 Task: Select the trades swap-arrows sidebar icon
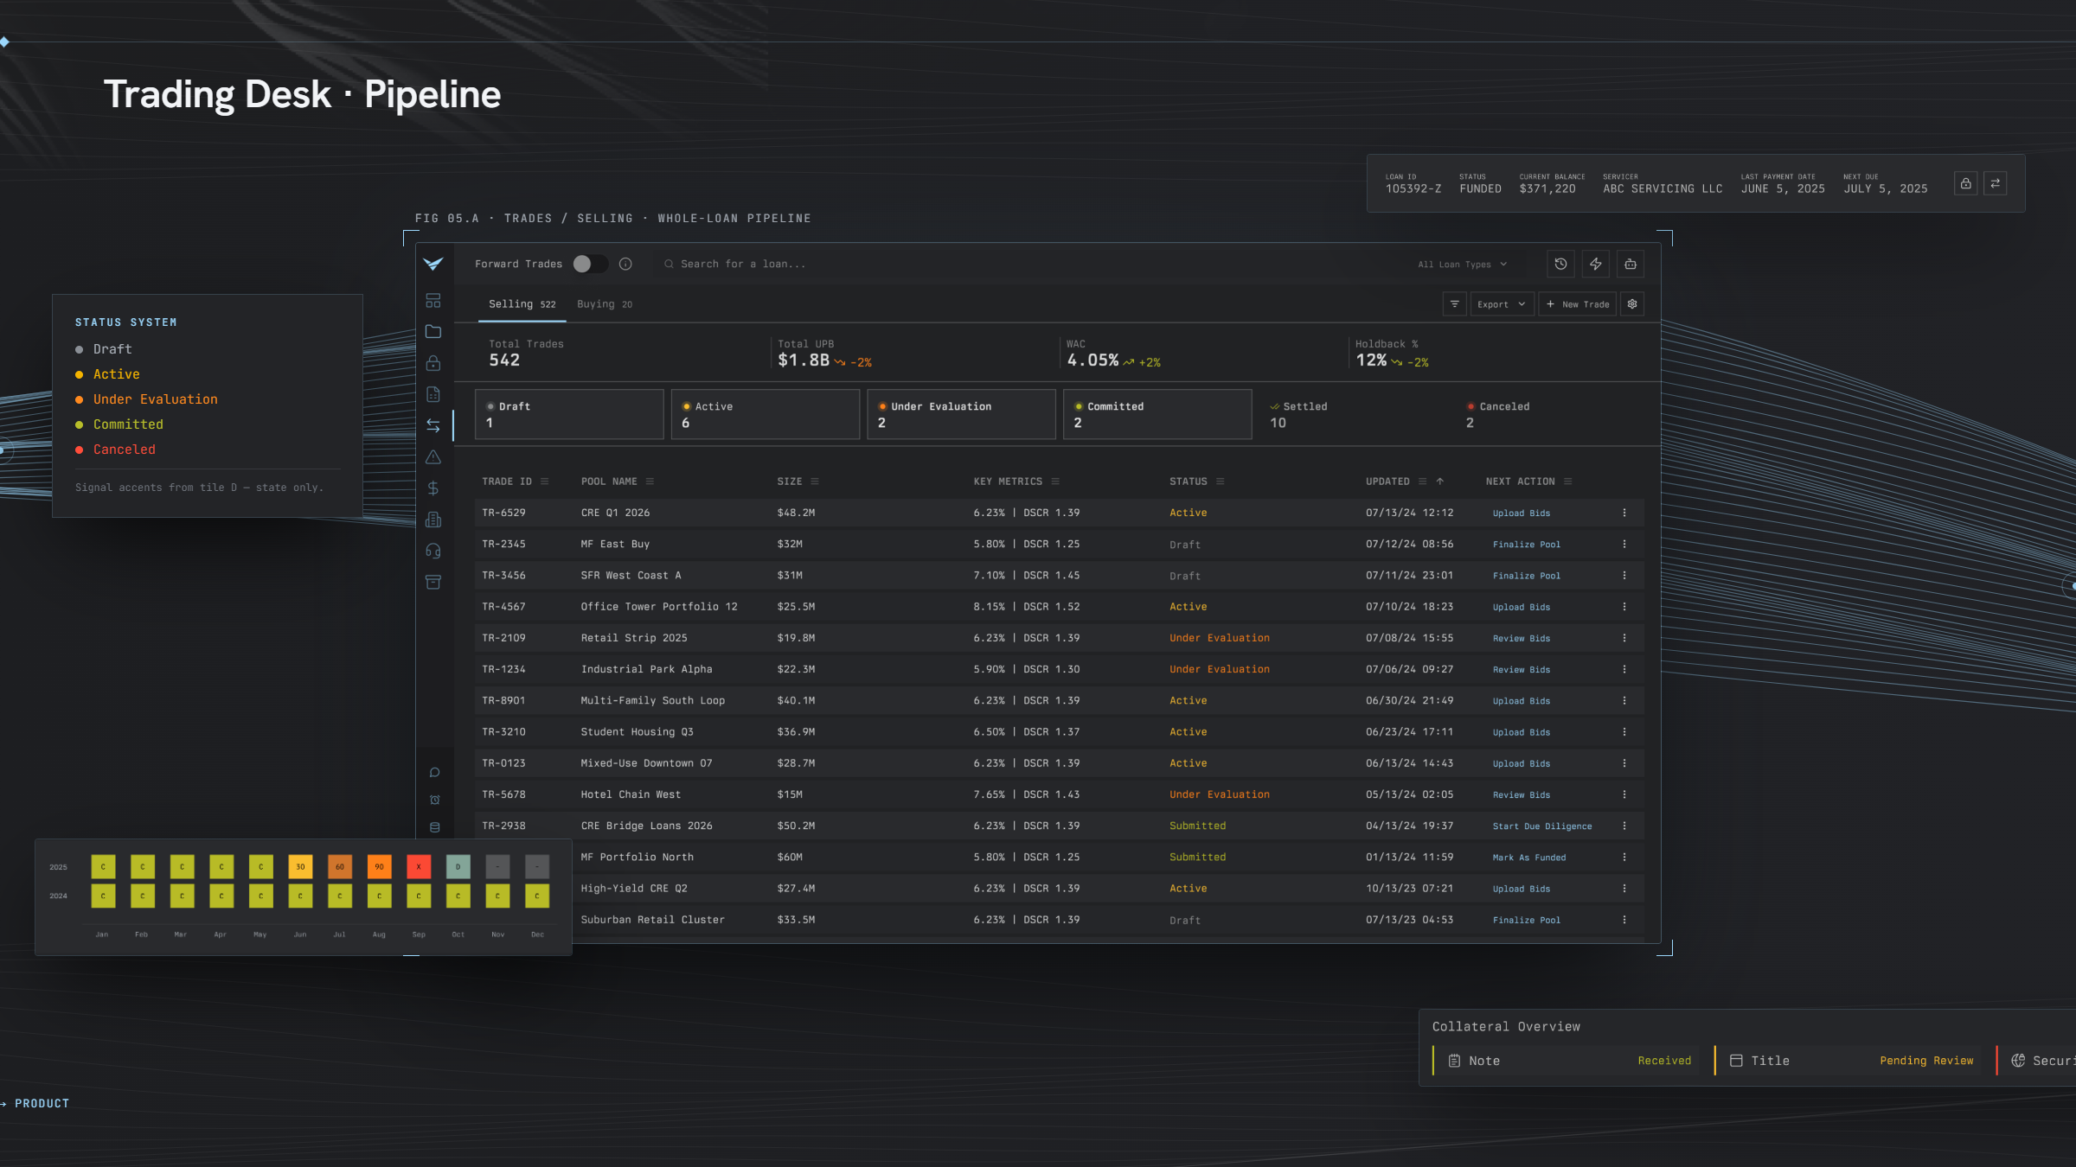(433, 425)
